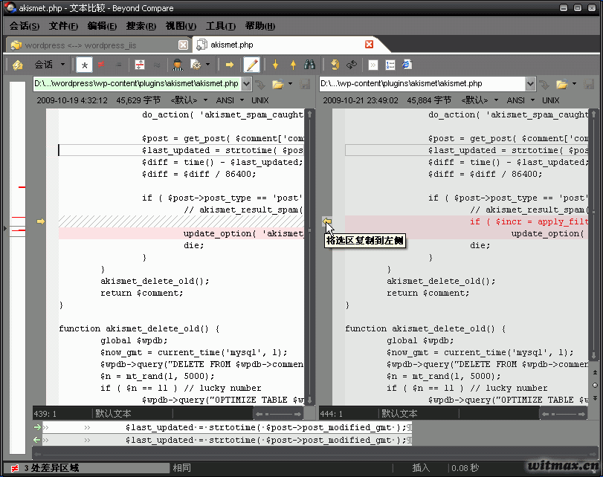Click right pane save disk icon
The image size is (603, 477).
(589, 84)
